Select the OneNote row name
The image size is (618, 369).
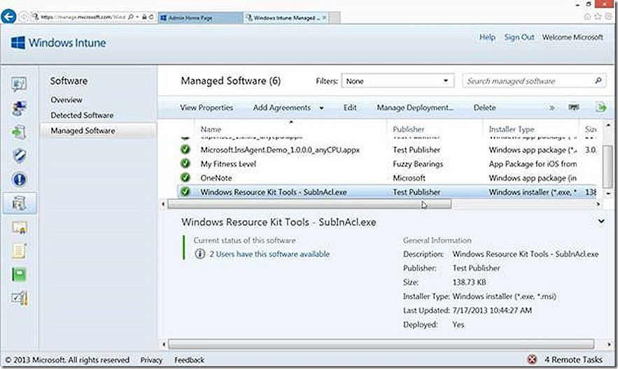click(216, 178)
